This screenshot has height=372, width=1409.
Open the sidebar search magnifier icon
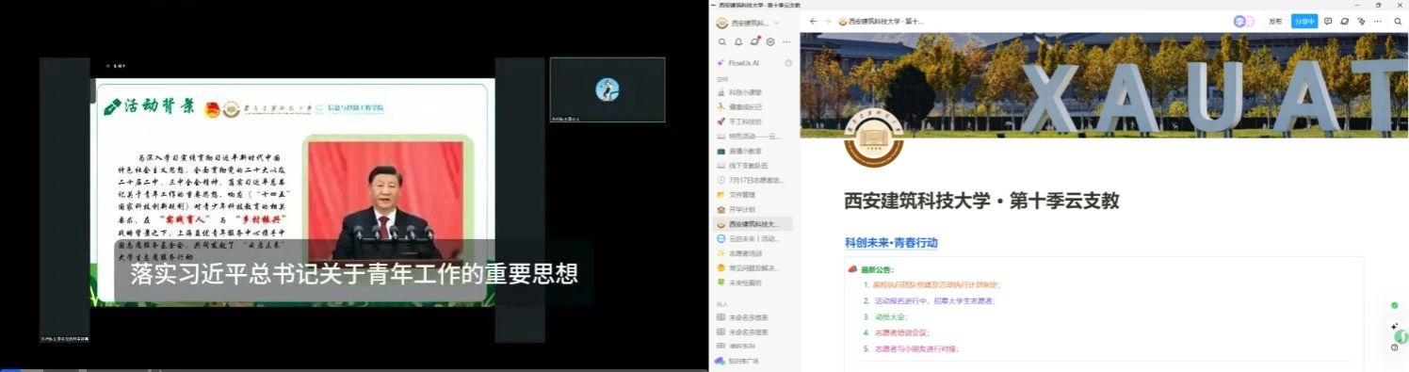(722, 42)
